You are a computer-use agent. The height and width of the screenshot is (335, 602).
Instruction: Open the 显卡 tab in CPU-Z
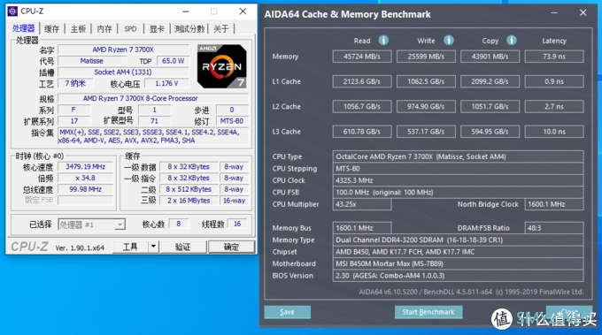(x=157, y=29)
